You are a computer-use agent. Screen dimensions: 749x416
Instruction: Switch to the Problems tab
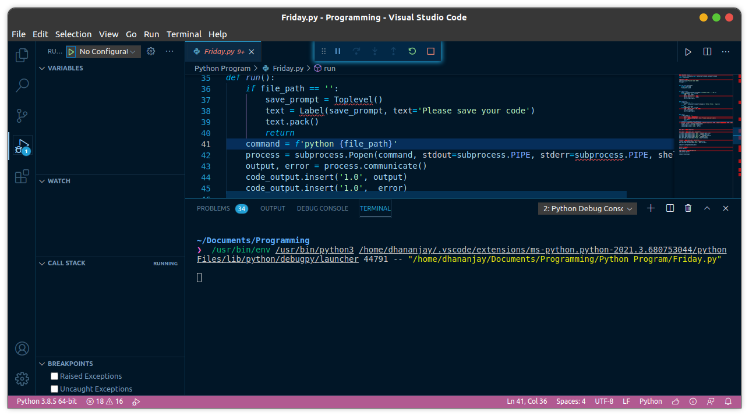[x=222, y=208]
